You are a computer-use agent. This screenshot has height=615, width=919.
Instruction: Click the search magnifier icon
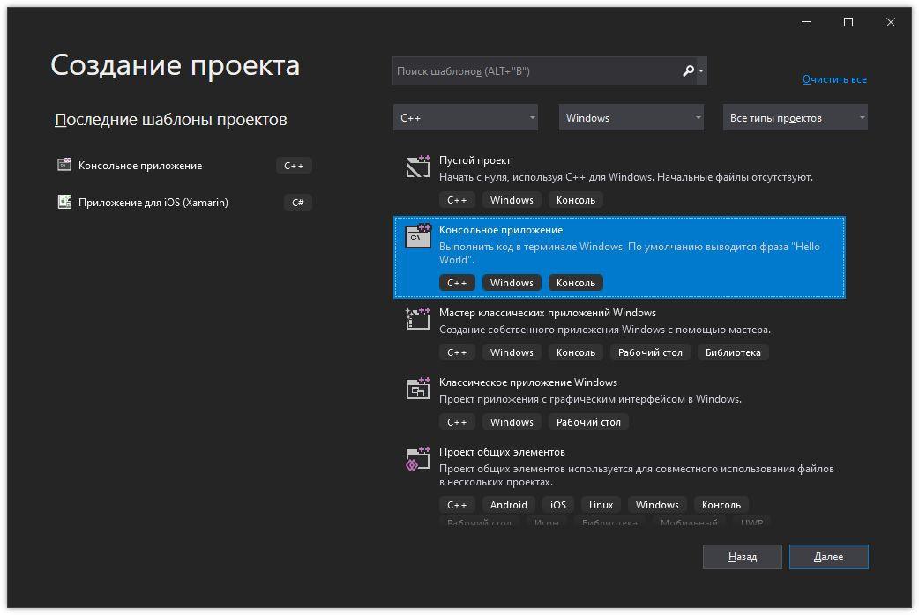pyautogui.click(x=688, y=71)
